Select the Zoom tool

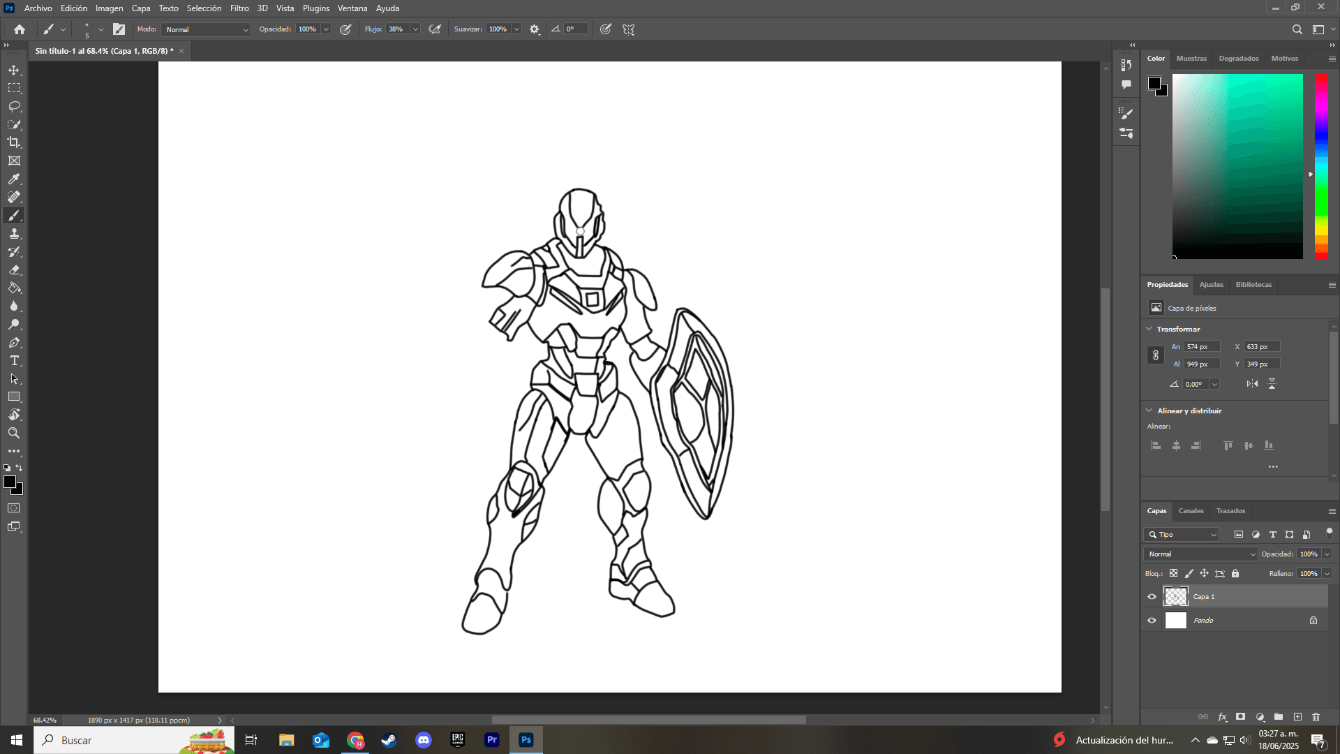(14, 433)
